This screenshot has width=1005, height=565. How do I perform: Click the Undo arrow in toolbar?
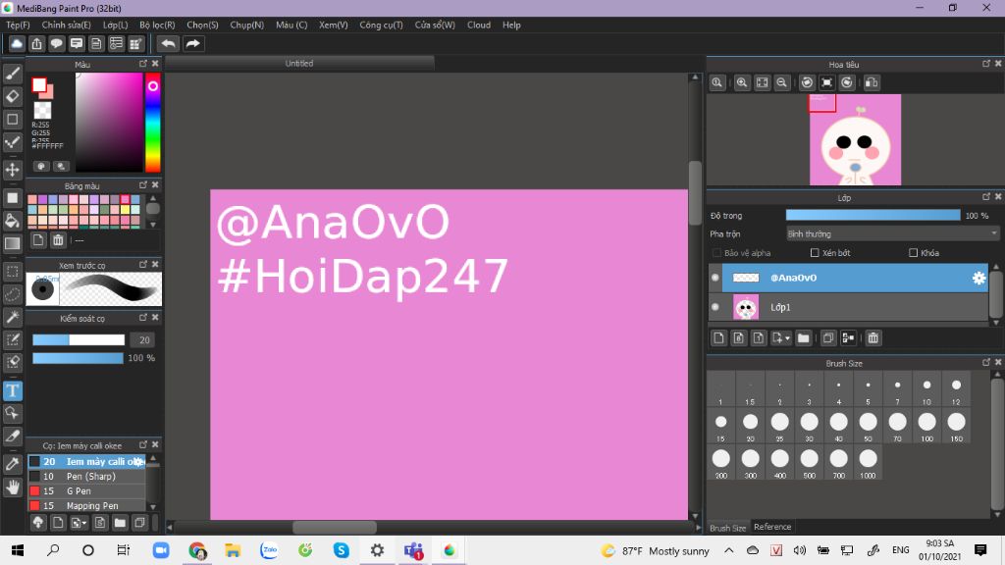[168, 43]
